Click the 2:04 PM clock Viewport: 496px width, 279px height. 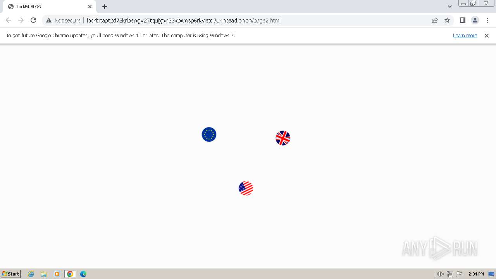pos(476,274)
